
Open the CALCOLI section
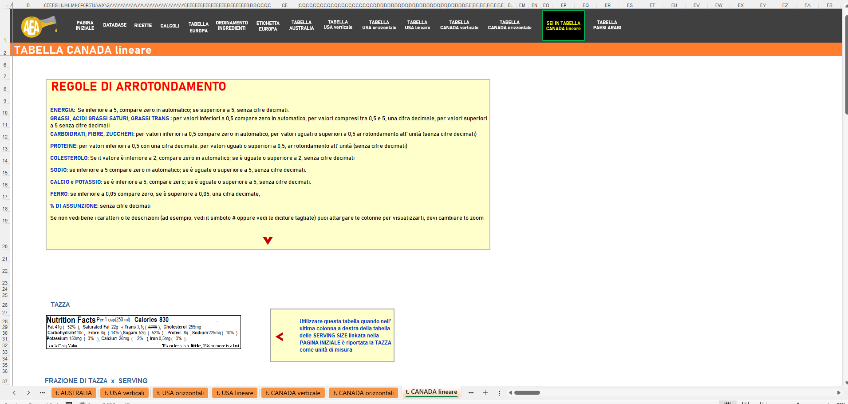click(x=170, y=26)
